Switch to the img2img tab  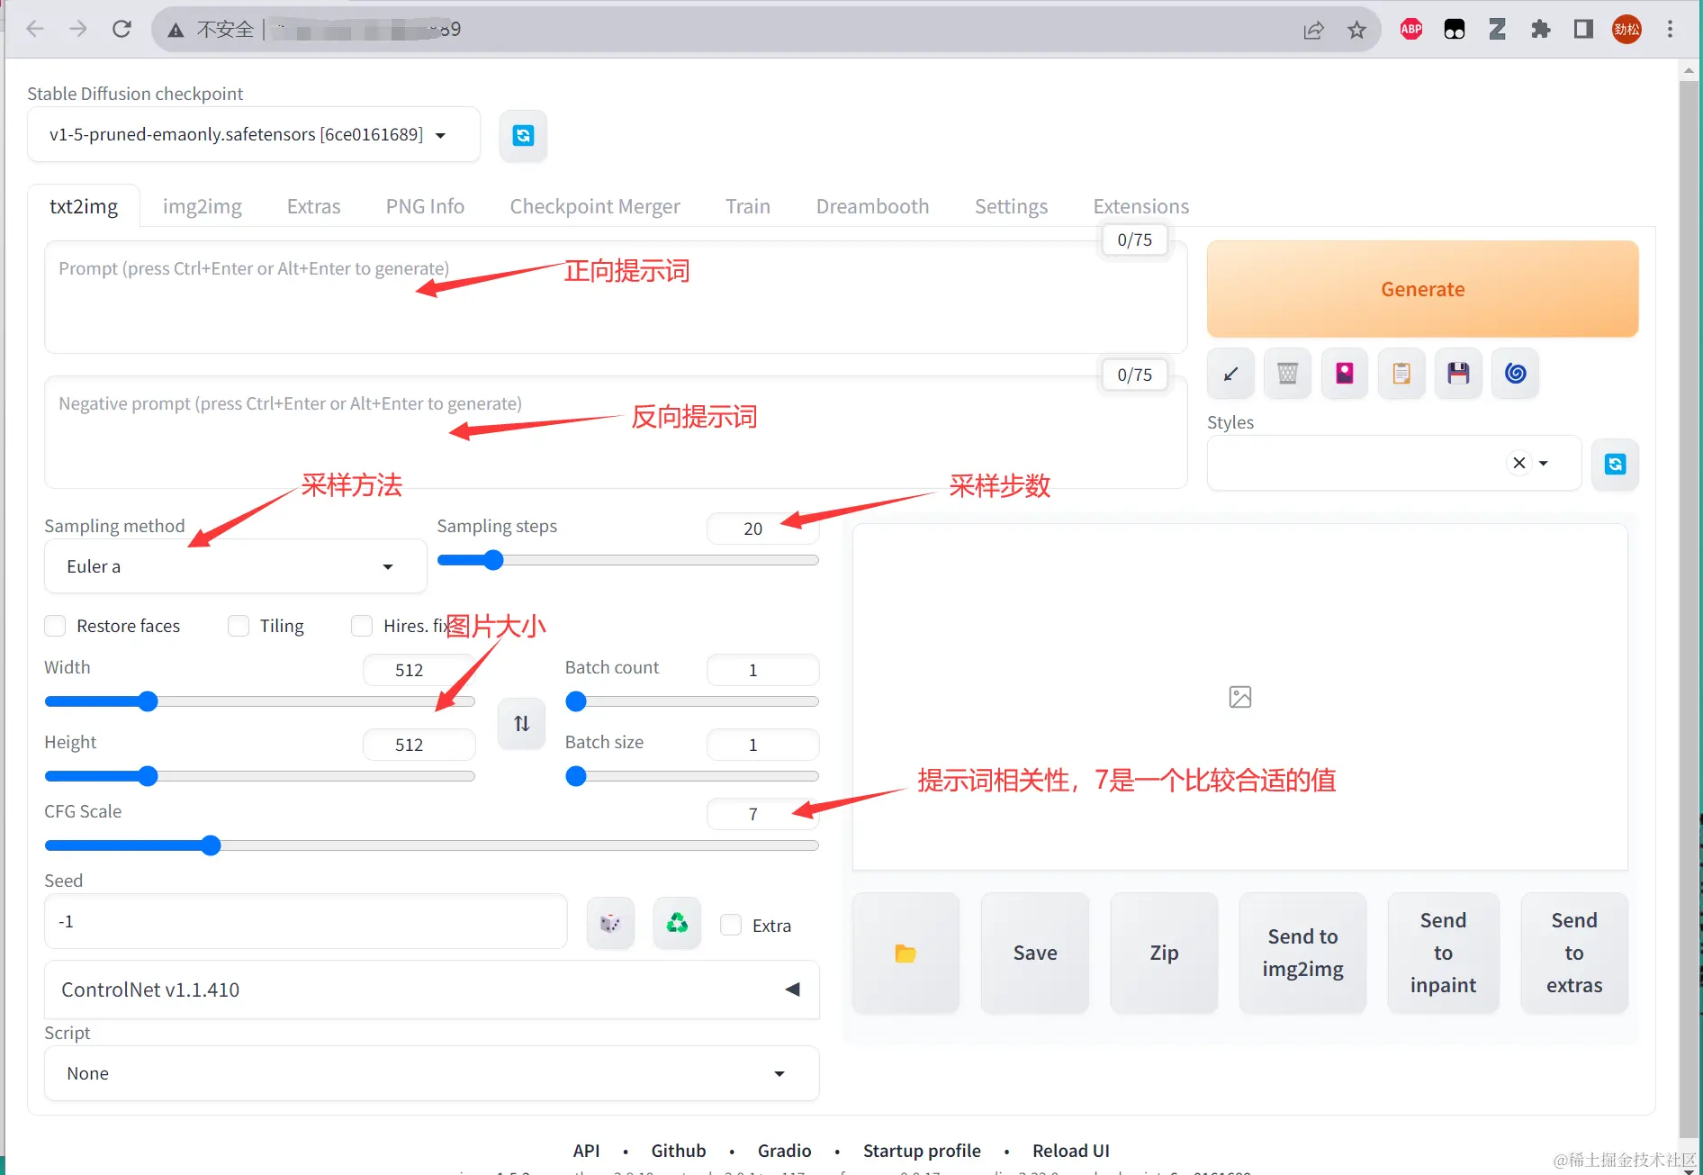click(203, 206)
